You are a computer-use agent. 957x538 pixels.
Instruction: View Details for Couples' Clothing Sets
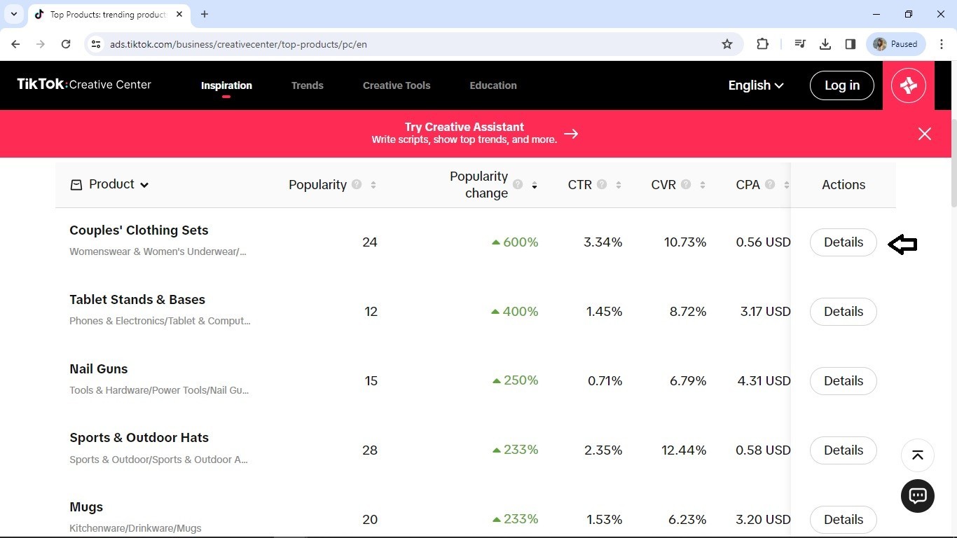[x=843, y=242]
